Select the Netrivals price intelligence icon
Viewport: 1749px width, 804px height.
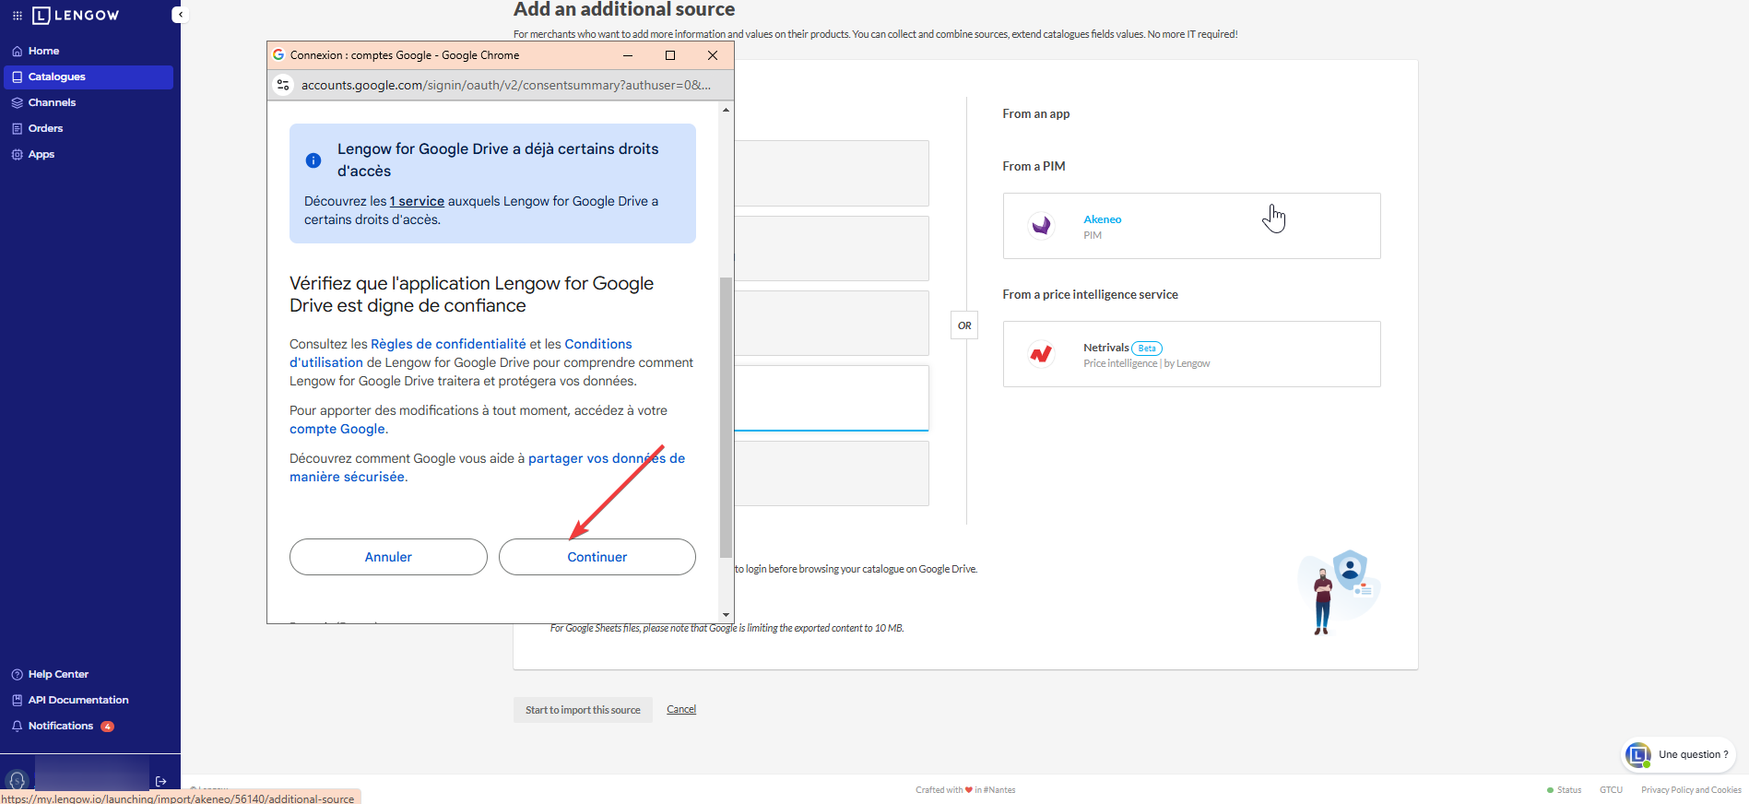(1041, 354)
